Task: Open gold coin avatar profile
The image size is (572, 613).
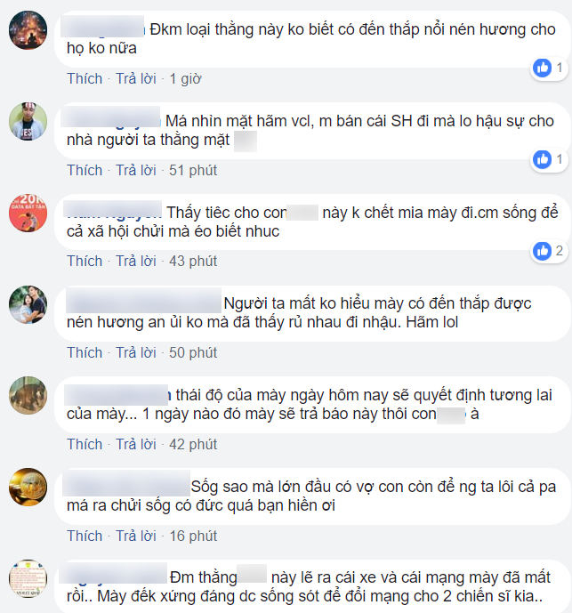Action: coord(28,488)
